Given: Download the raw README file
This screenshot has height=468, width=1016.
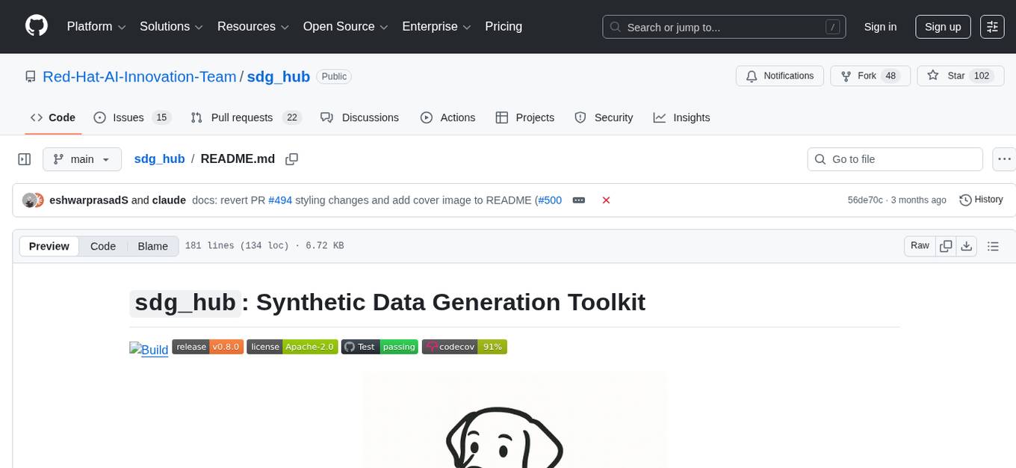Looking at the screenshot, I should point(967,246).
